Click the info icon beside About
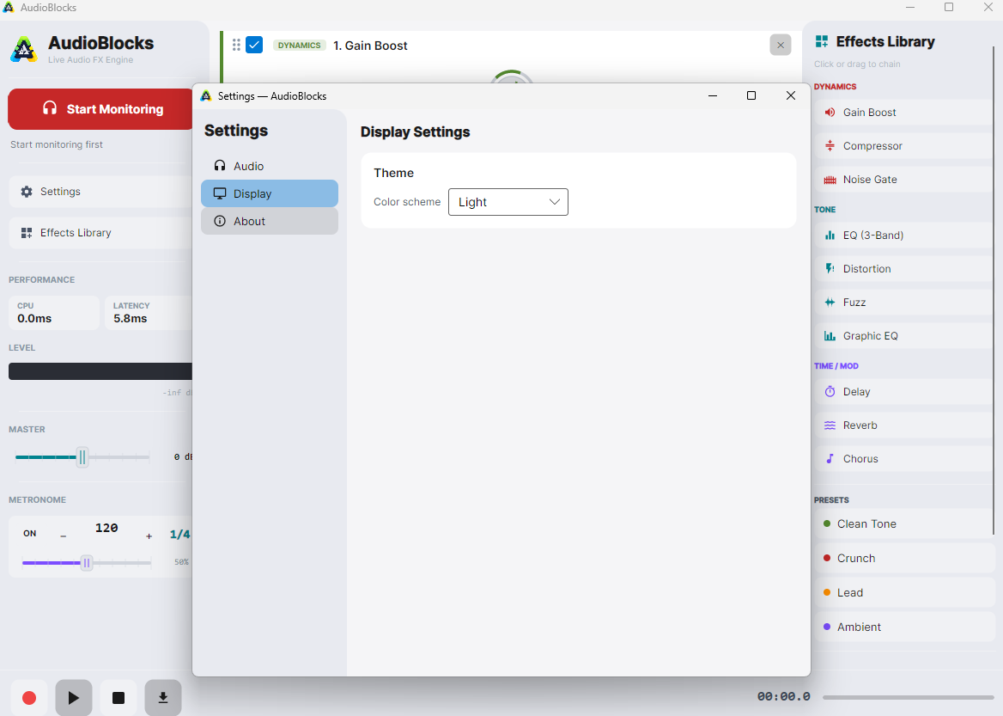This screenshot has width=1003, height=716. [220, 221]
